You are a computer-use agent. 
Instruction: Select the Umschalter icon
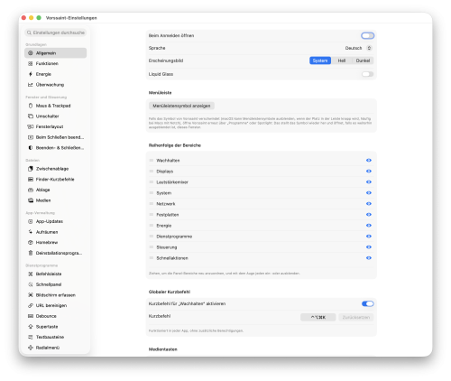[31, 116]
